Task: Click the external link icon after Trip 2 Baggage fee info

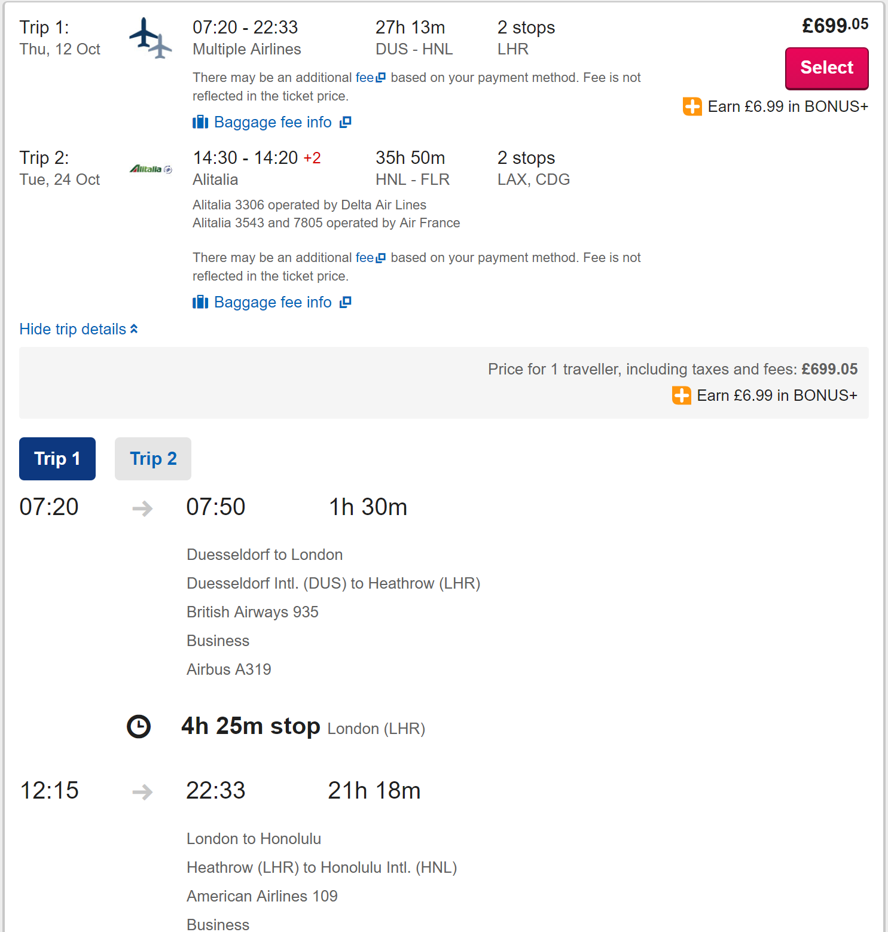Action: click(x=345, y=302)
